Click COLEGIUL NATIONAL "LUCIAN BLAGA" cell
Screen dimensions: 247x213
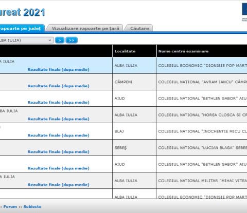pyautogui.click(x=202, y=148)
